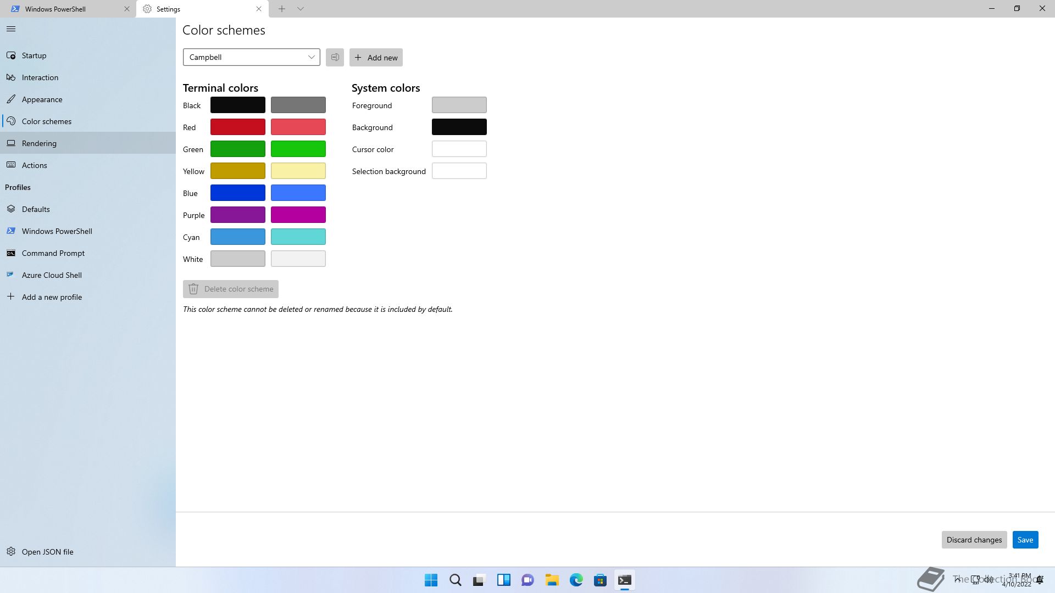Image resolution: width=1055 pixels, height=593 pixels.
Task: Expand the new tab profile dropdown
Action: point(301,9)
